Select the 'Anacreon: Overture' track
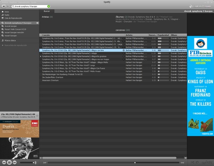 (113, 80)
